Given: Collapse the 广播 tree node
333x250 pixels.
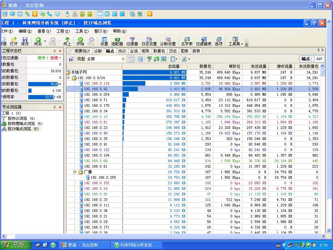Looking at the screenshot, I should [x=75, y=172].
